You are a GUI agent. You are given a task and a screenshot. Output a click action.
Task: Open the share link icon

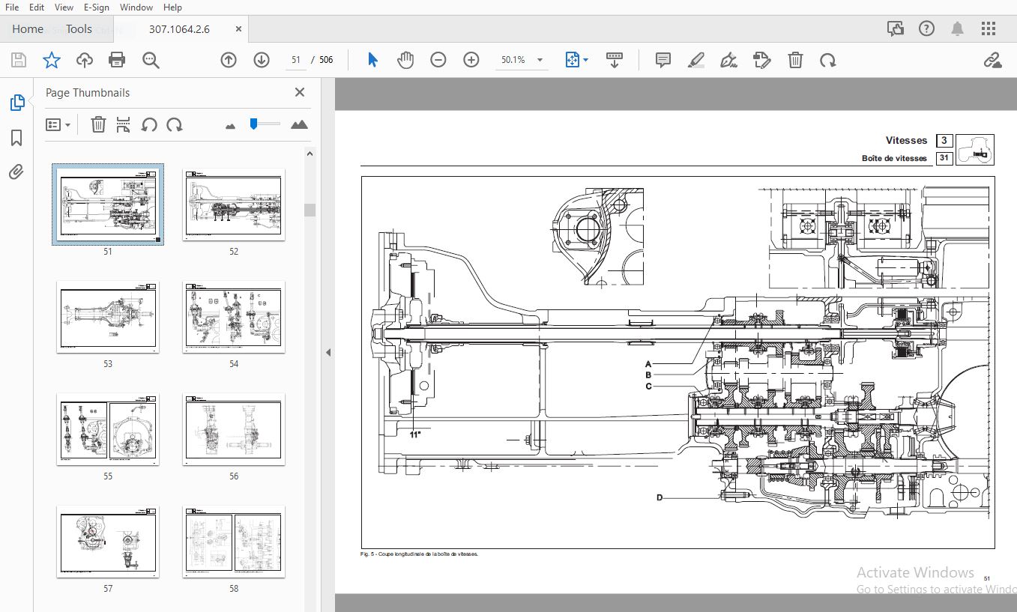coord(992,60)
